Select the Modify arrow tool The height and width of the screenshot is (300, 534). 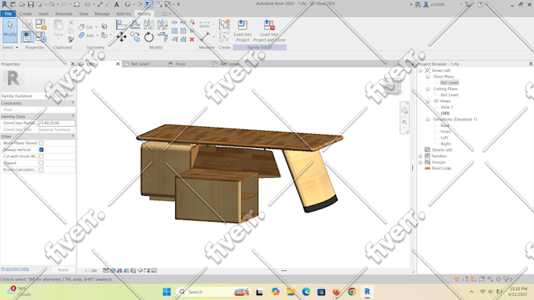[x=10, y=31]
